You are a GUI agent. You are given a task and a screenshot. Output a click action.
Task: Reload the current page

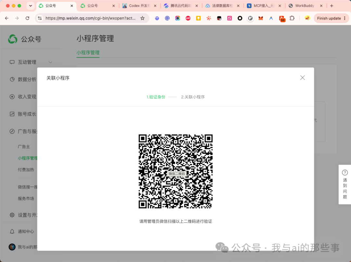tap(27, 18)
